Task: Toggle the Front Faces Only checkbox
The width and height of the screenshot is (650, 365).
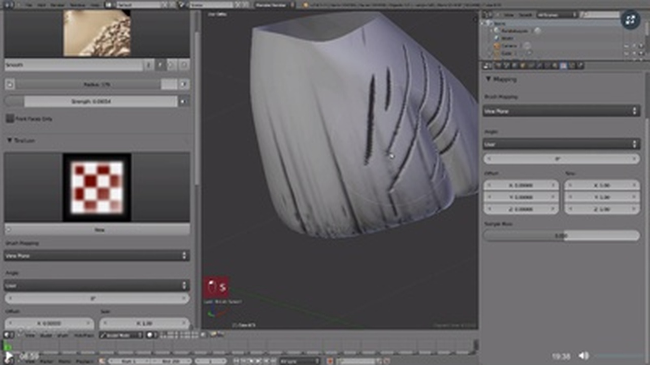Action: [10, 119]
